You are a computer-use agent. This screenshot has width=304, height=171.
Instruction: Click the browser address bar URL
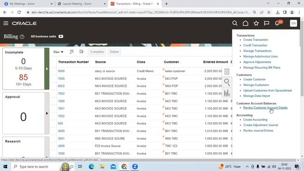pyautogui.click(x=141, y=12)
